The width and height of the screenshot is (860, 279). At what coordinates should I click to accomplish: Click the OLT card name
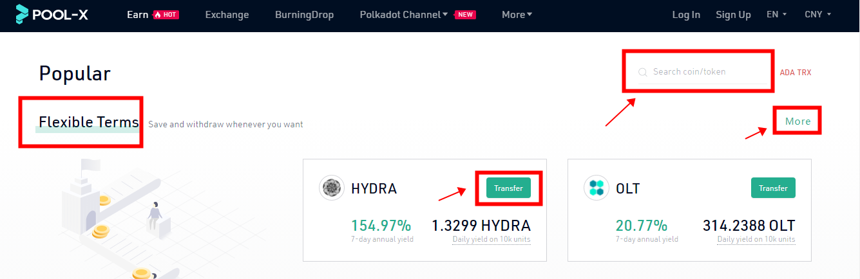click(627, 189)
